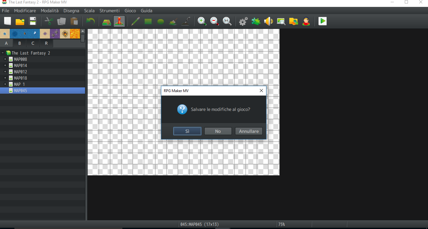Open the Sound Test speaker icon
The height and width of the screenshot is (229, 428).
point(269,21)
